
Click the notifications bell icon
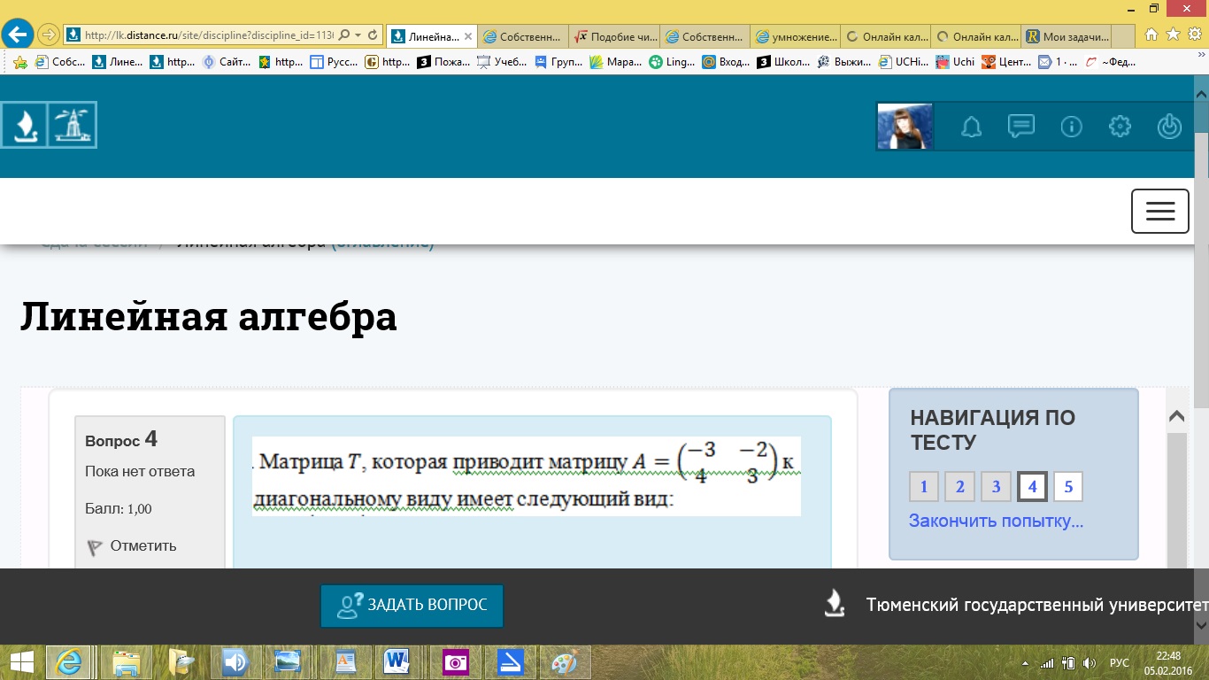tap(972, 127)
